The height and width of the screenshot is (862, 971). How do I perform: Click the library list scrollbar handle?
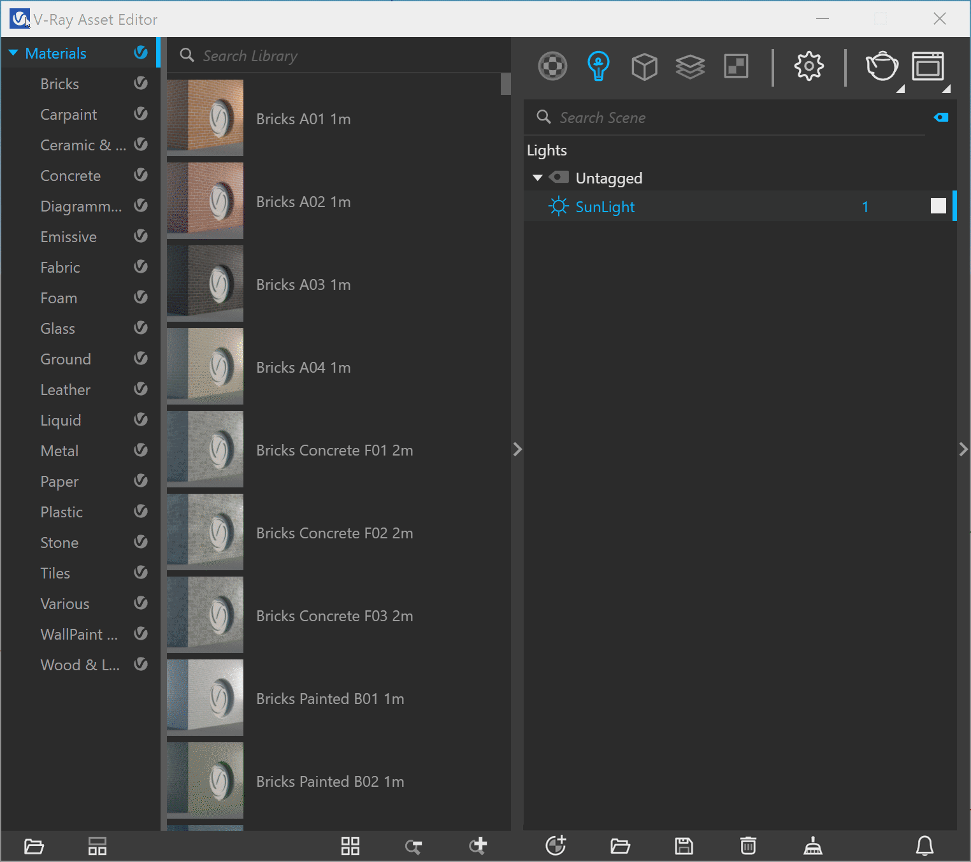506,84
